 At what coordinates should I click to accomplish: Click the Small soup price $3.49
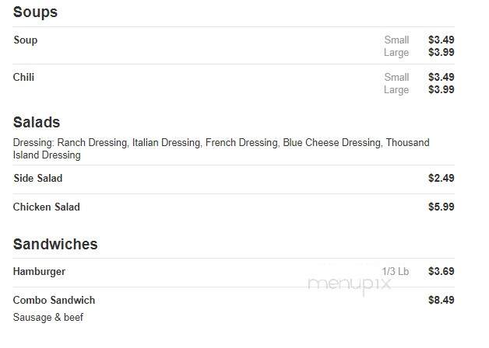(x=441, y=40)
